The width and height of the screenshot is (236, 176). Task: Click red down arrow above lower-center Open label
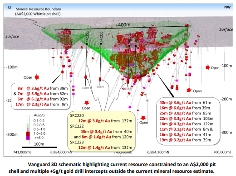[143, 118]
